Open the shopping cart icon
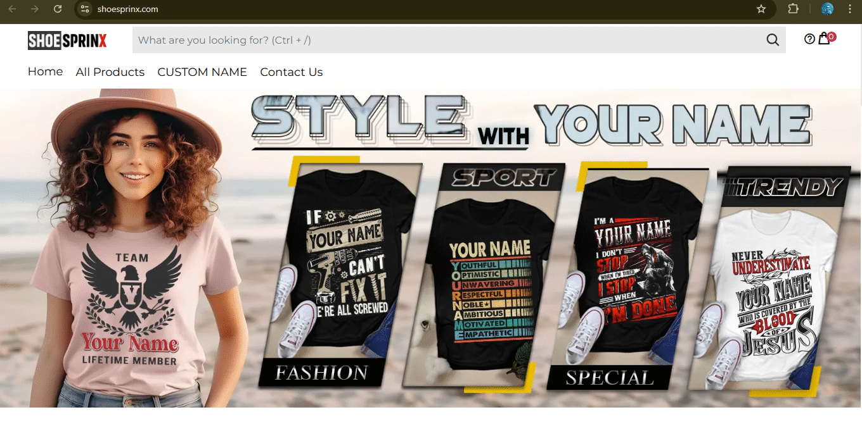862x424 pixels. (825, 39)
